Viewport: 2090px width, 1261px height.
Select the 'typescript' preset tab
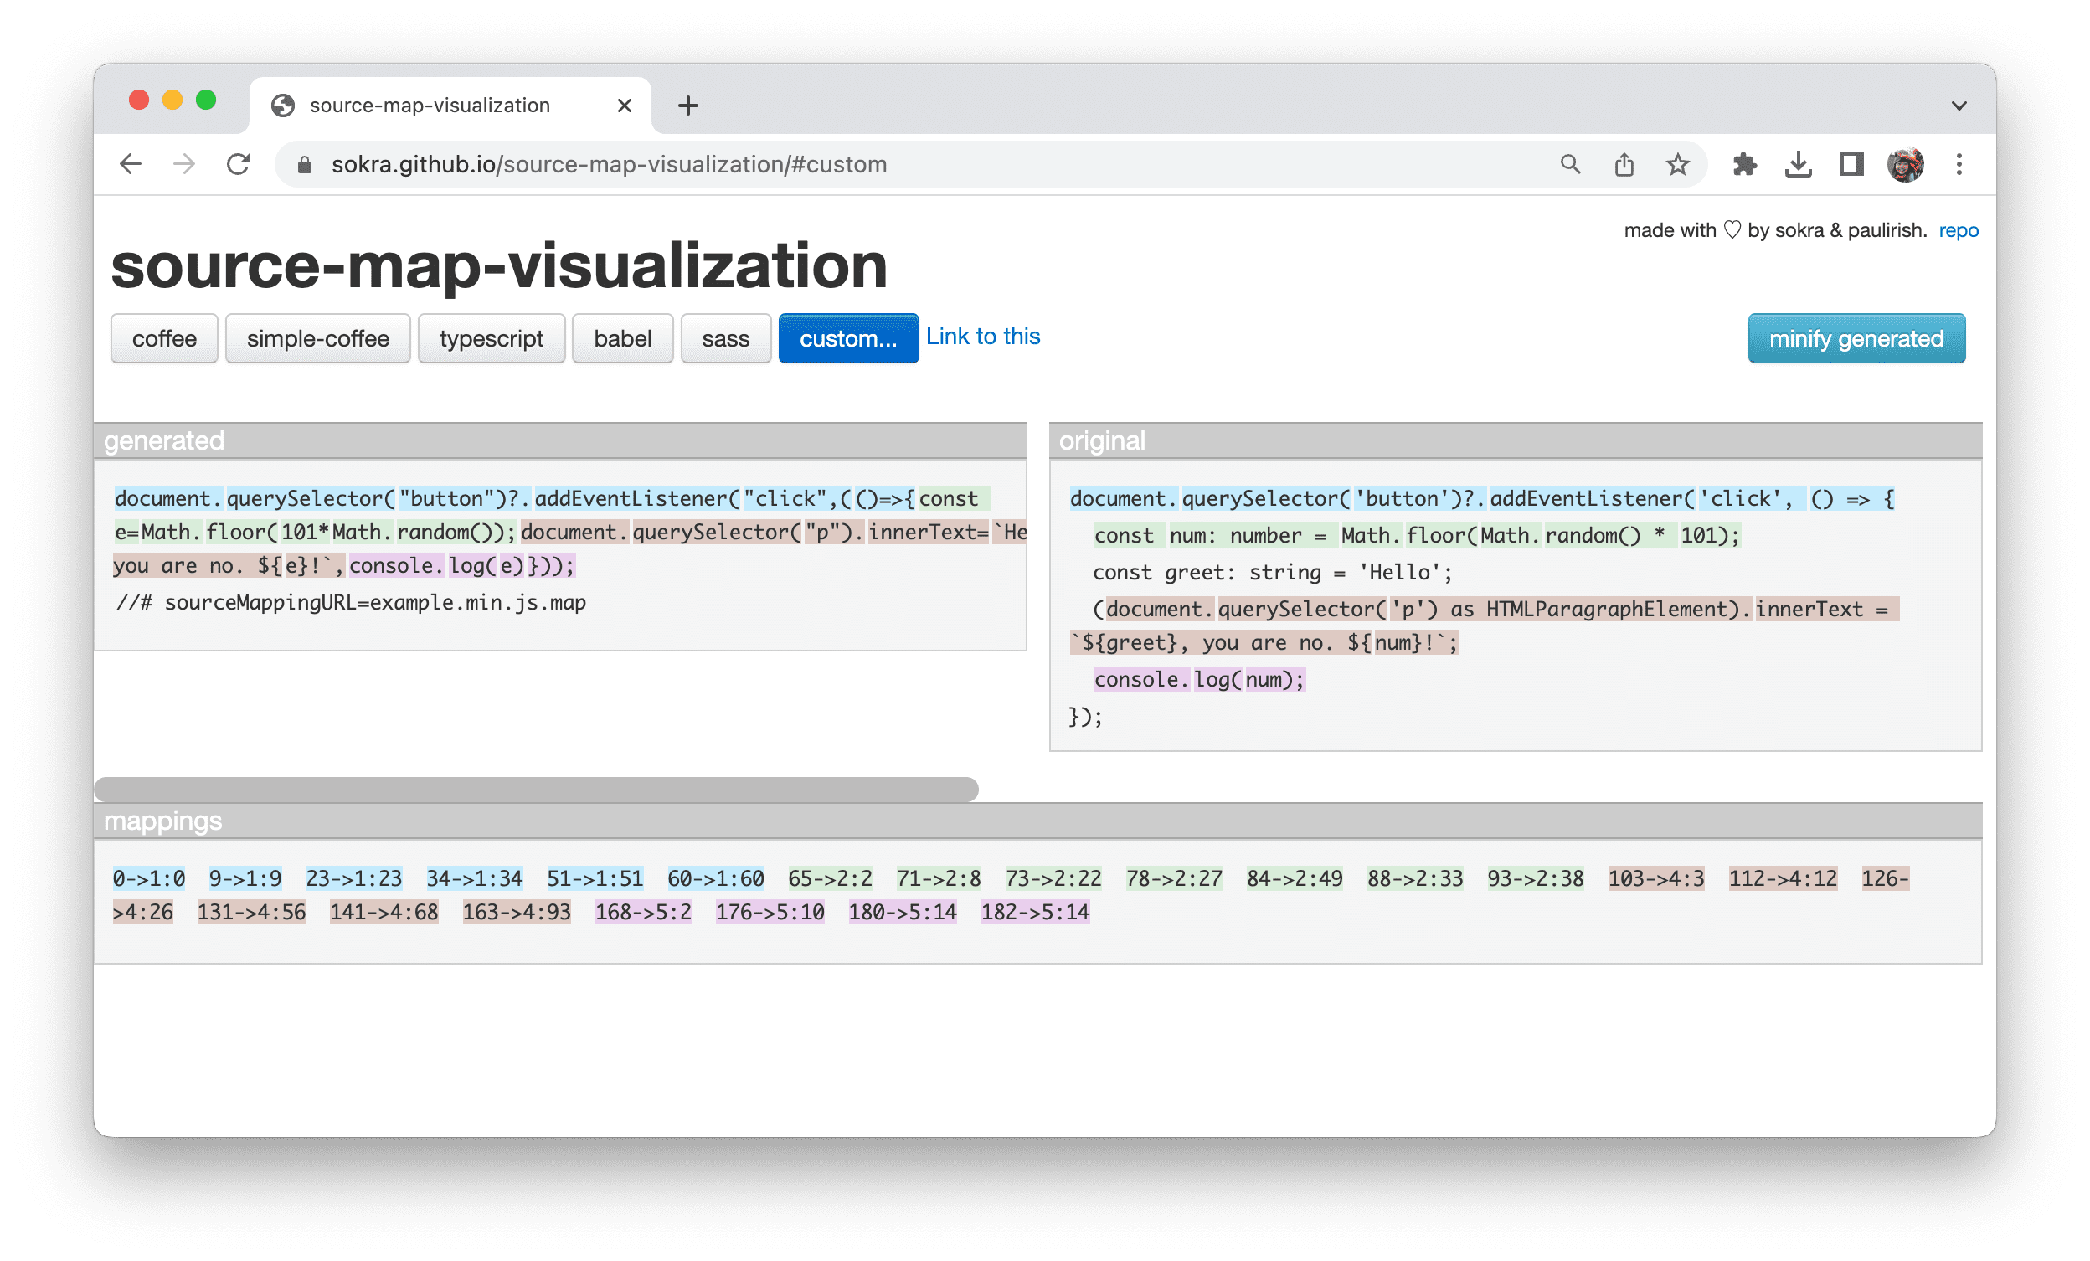(490, 339)
